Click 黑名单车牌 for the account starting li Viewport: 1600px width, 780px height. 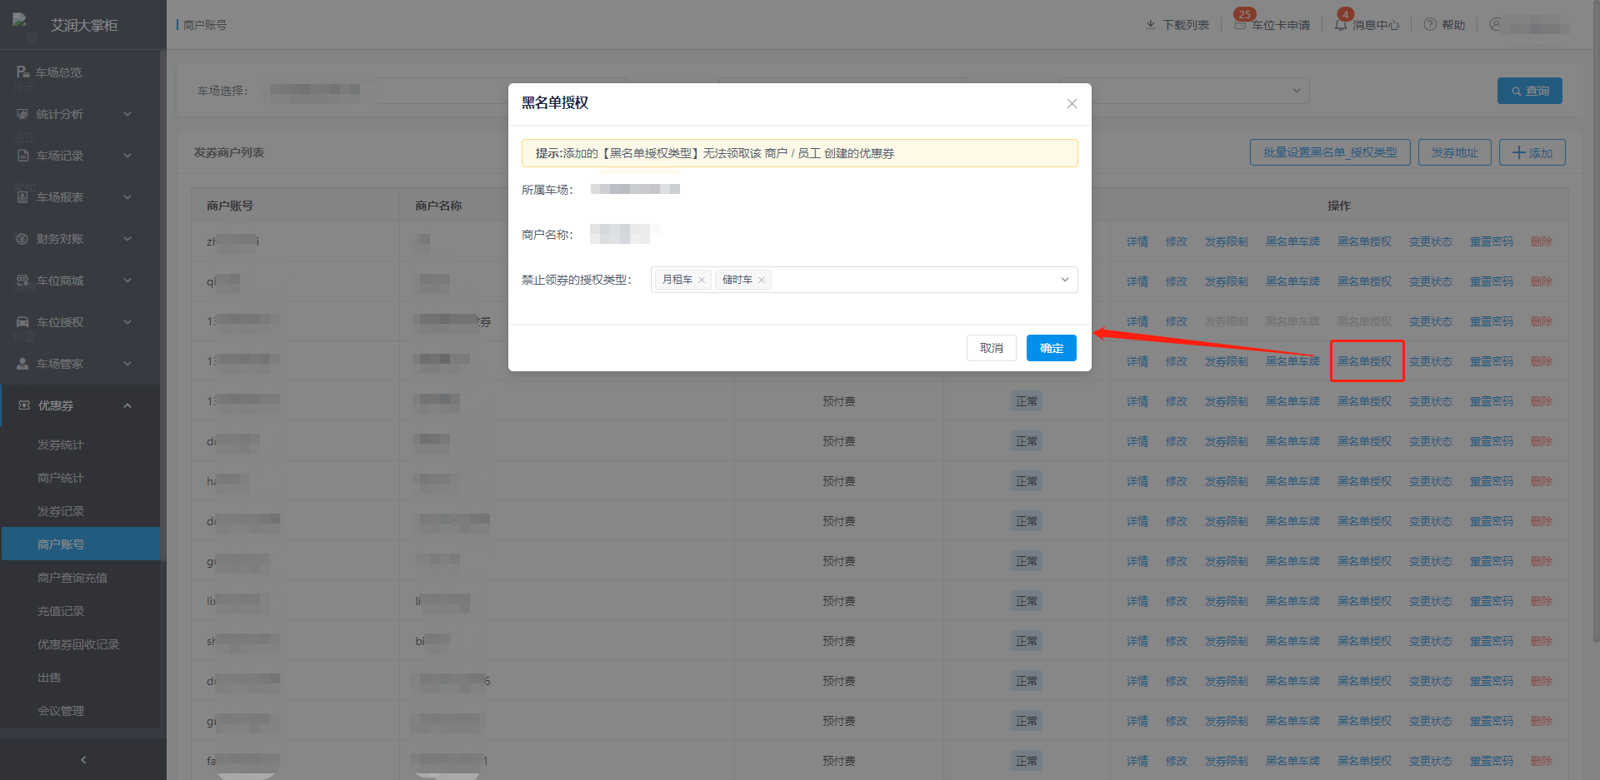tap(1293, 601)
